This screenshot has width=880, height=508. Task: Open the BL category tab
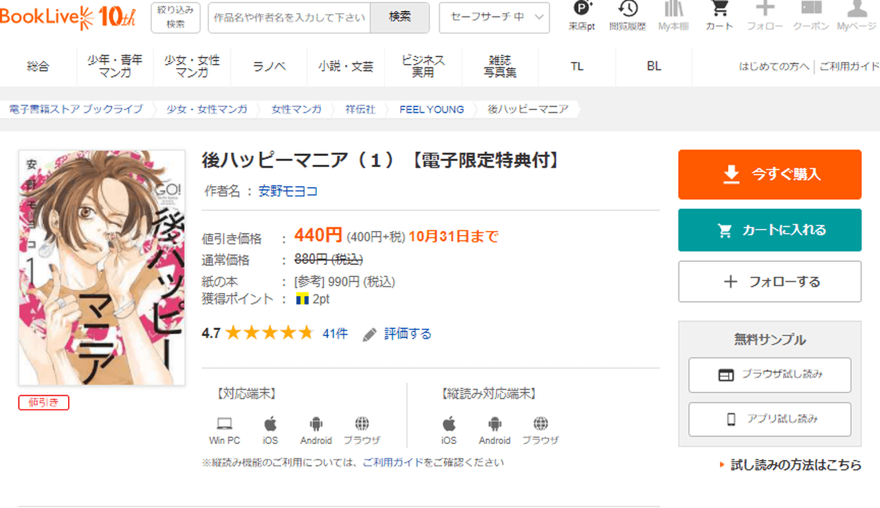point(654,67)
